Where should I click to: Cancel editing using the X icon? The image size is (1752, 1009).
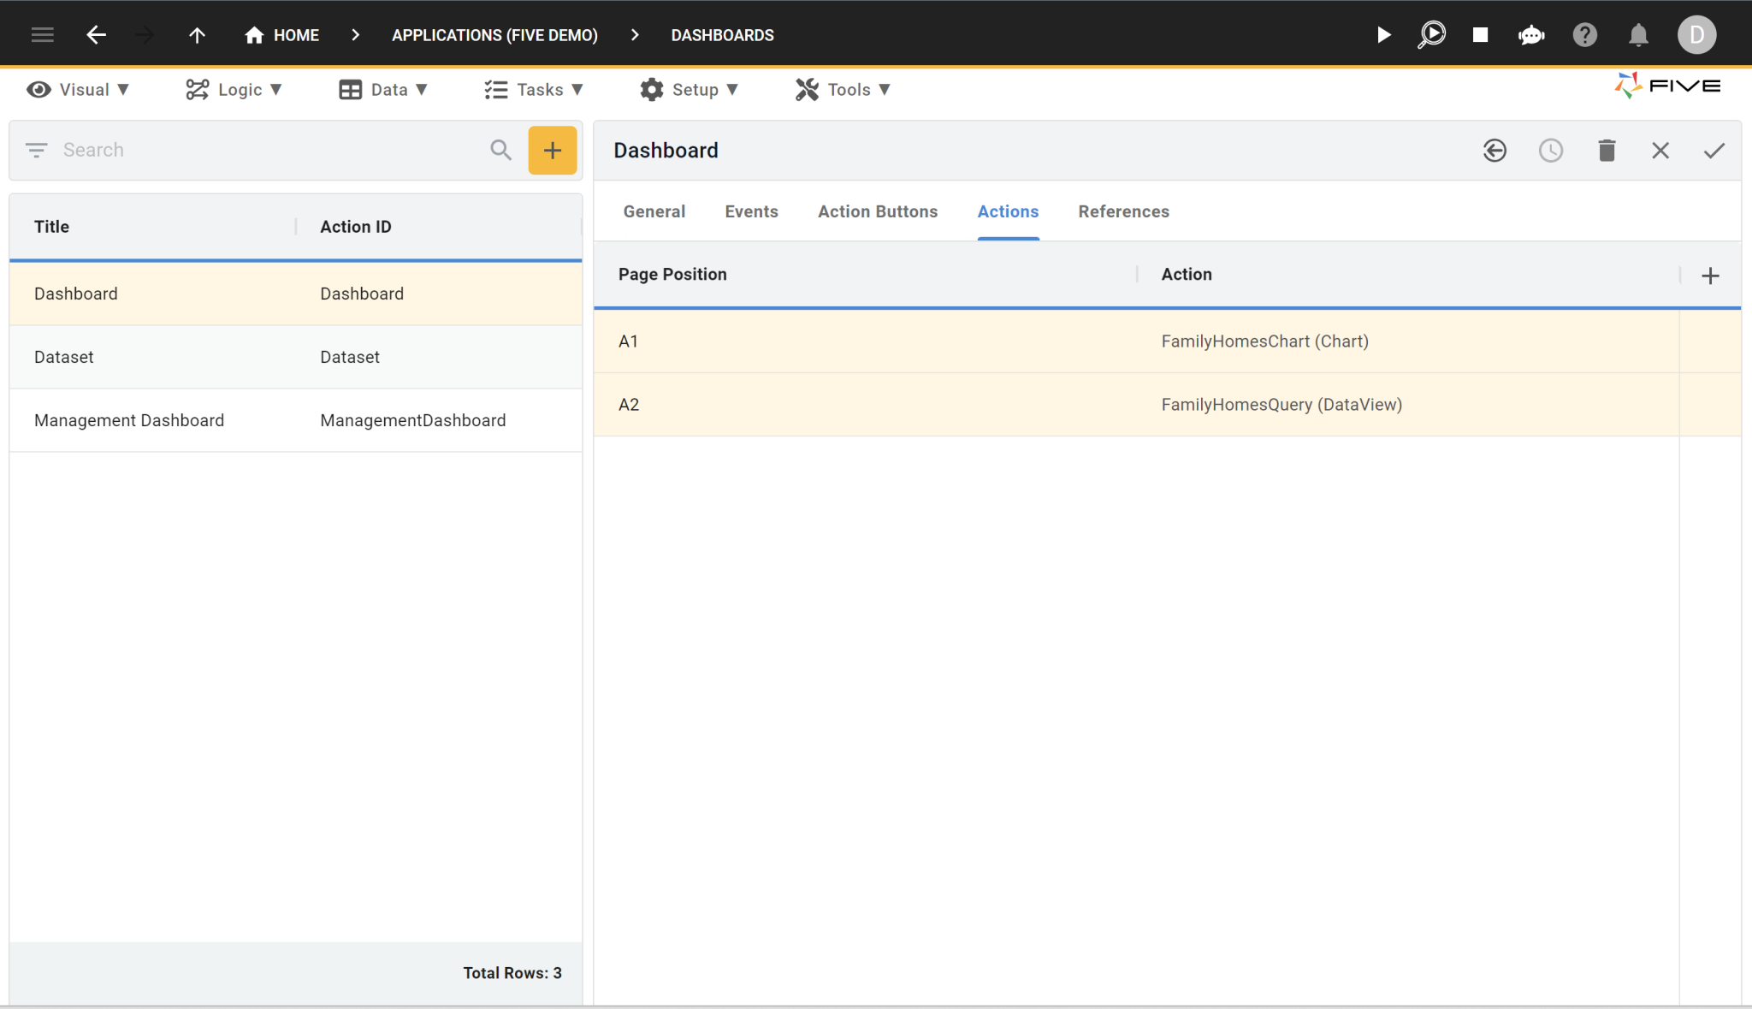click(x=1660, y=150)
